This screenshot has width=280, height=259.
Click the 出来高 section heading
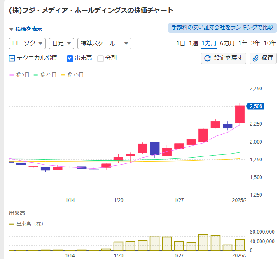coord(17,213)
